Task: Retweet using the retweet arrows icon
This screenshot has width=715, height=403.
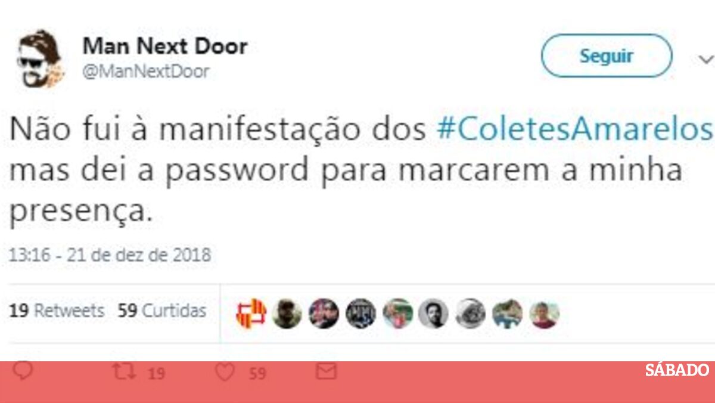Action: [123, 372]
